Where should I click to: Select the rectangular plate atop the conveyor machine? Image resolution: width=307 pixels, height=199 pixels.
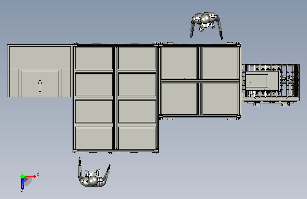point(262,81)
